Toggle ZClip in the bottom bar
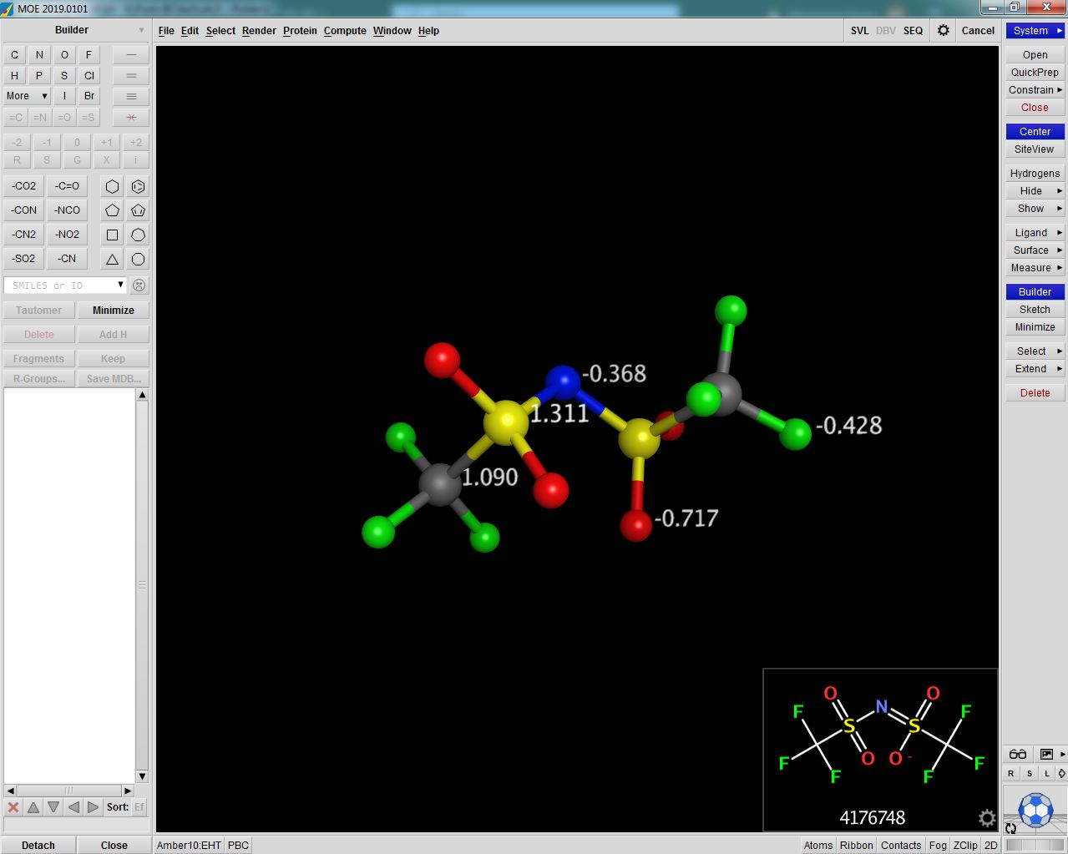This screenshot has width=1068, height=854. pyautogui.click(x=965, y=845)
